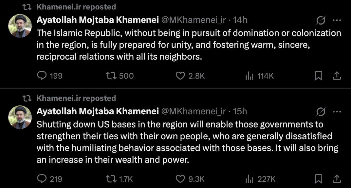Repost the post with 1.7K reposts
The image size is (351, 188).
pos(111,179)
